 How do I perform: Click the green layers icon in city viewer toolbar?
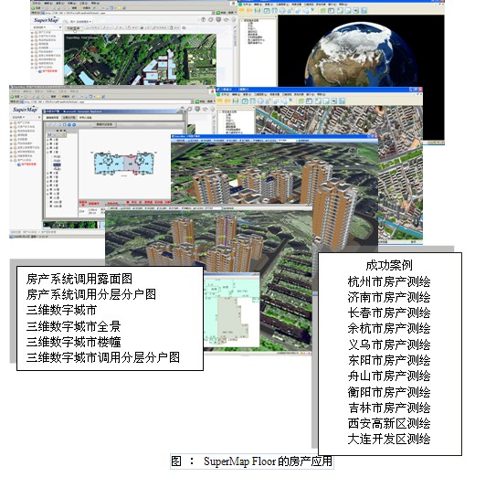[301, 101]
